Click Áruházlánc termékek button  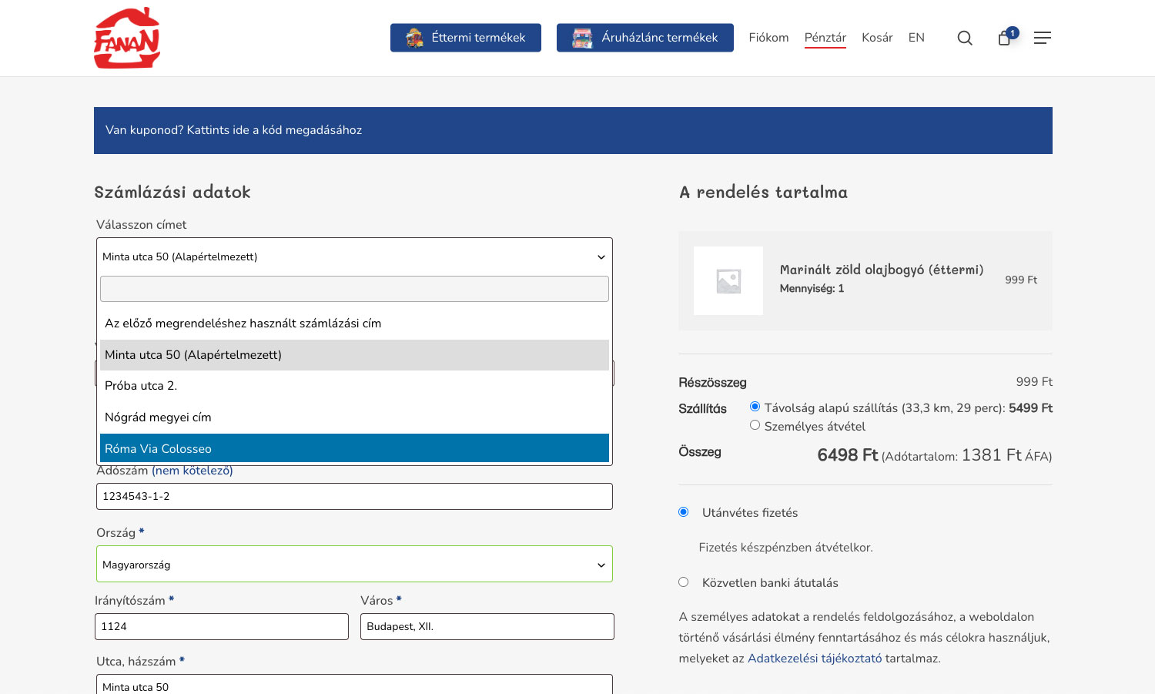pos(644,38)
